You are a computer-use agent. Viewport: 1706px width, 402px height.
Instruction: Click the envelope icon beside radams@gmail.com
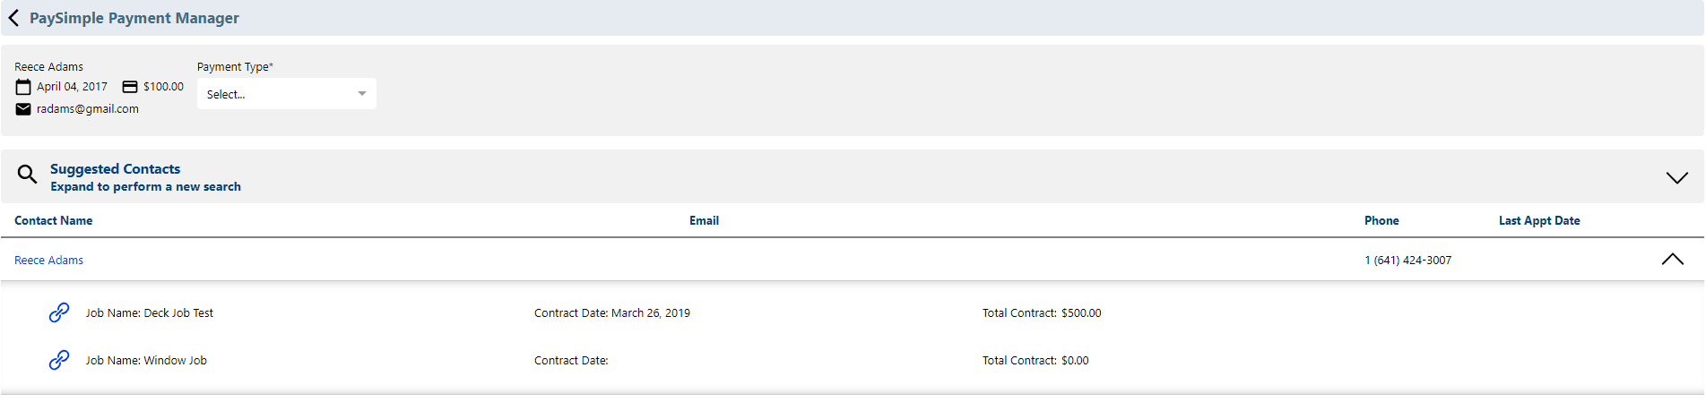[x=23, y=109]
